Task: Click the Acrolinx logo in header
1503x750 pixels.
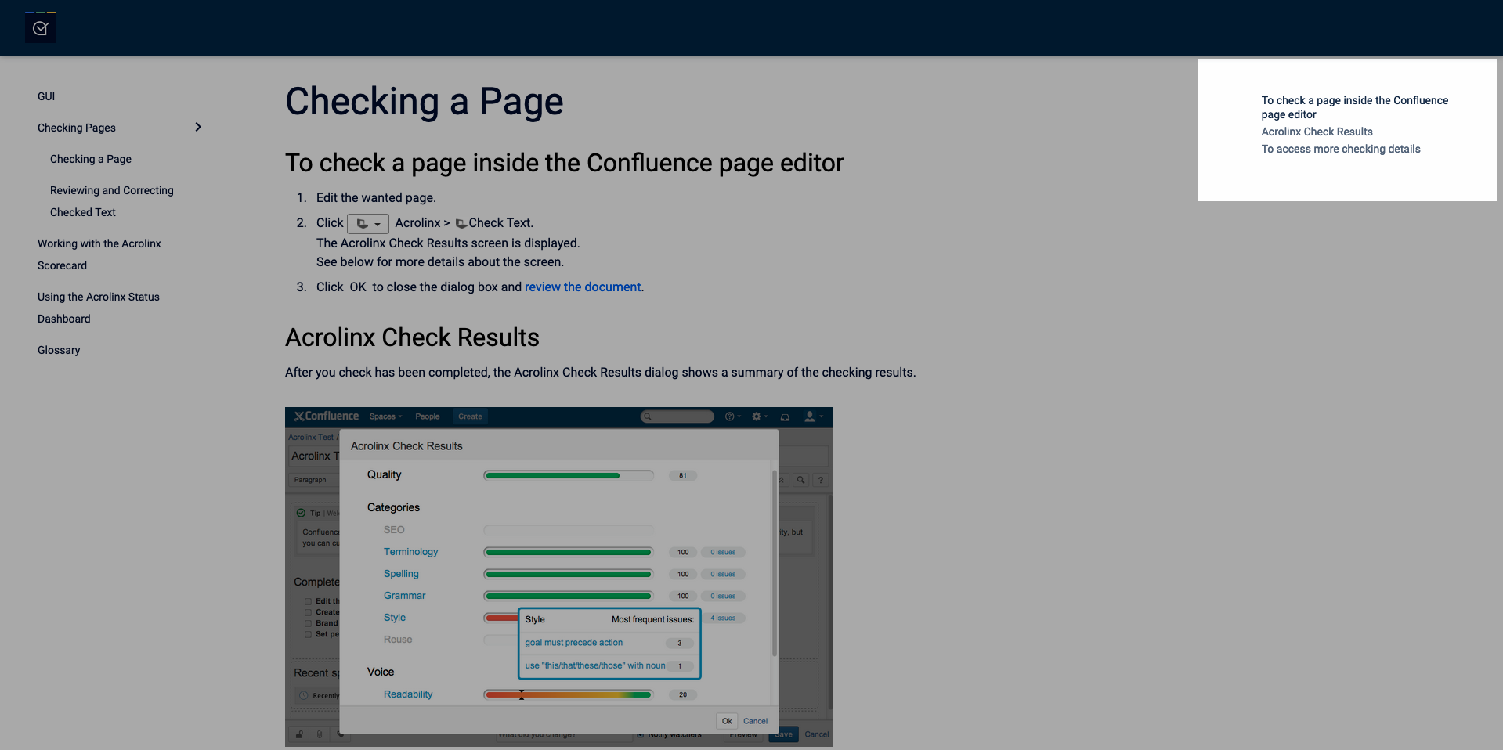Action: click(41, 28)
